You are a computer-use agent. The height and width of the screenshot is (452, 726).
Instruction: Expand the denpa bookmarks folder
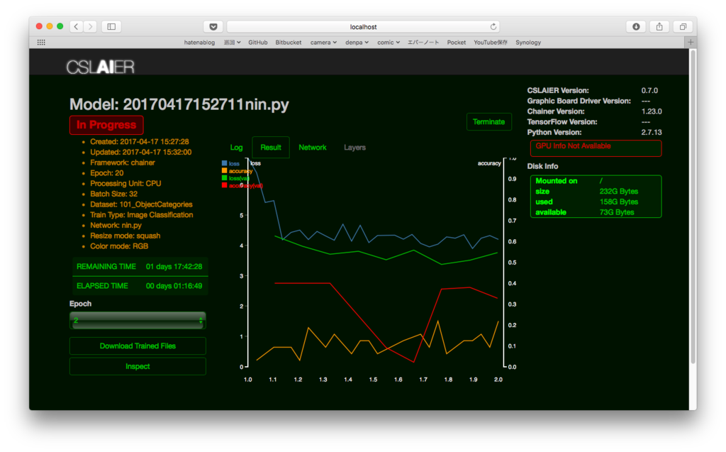tap(357, 42)
